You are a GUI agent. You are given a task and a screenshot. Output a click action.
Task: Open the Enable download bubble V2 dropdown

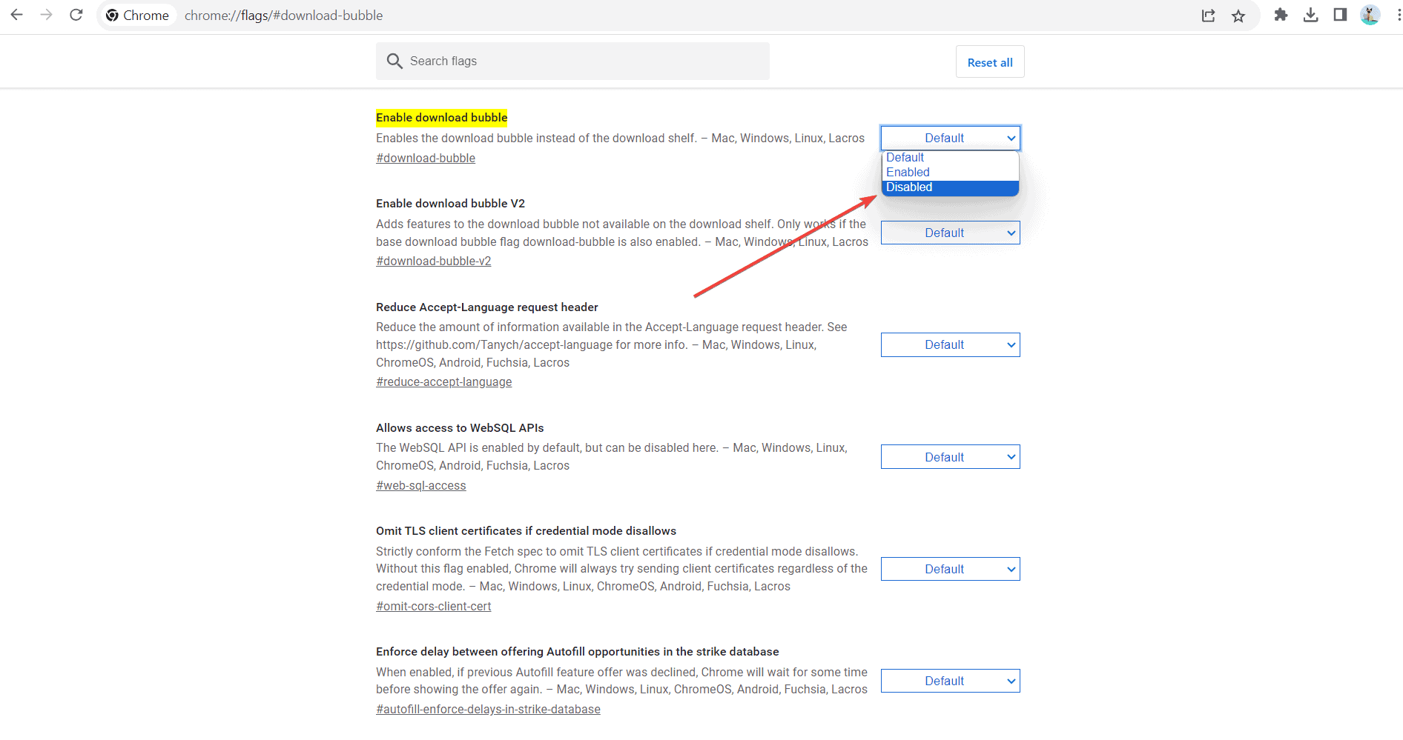click(x=950, y=233)
